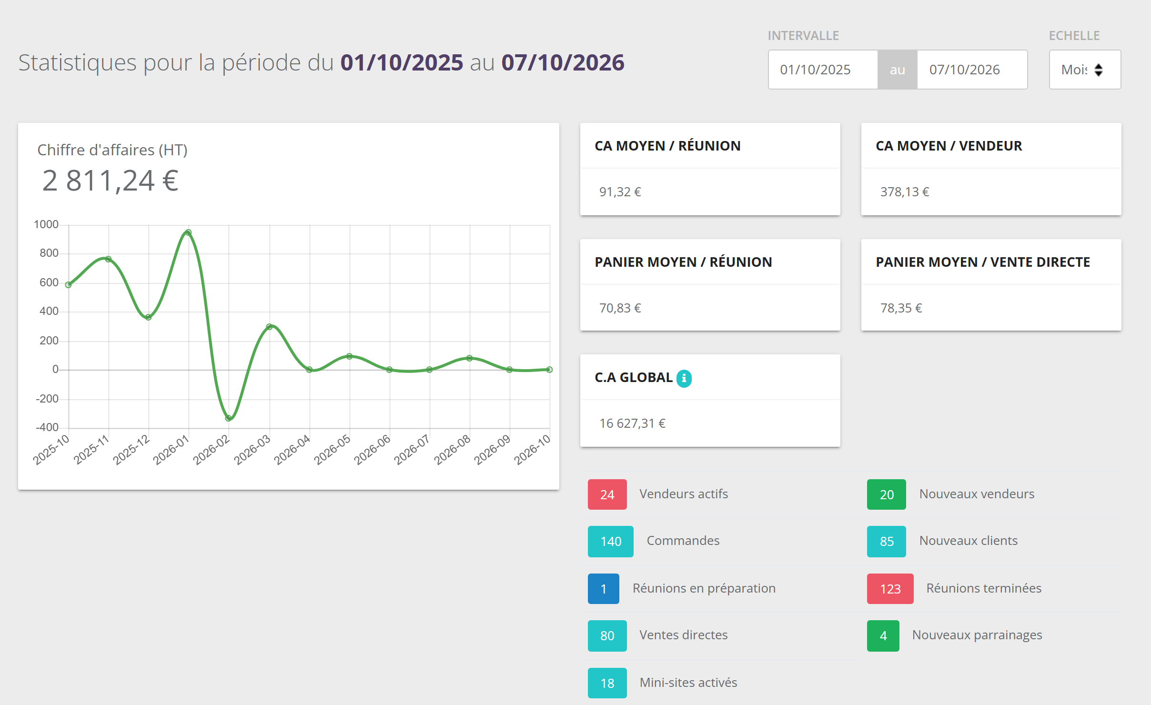This screenshot has width=1151, height=705.
Task: Click the 85 Nouveaux clients badge
Action: (x=887, y=541)
